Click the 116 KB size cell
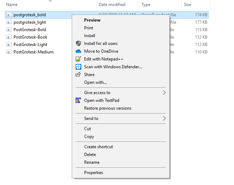The height and width of the screenshot is (185, 234). 201,52
